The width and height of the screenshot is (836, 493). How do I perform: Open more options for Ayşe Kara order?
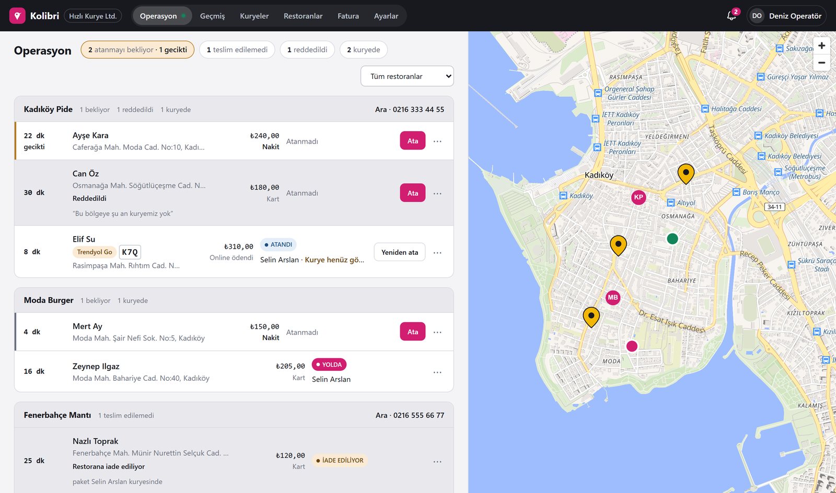pyautogui.click(x=437, y=141)
